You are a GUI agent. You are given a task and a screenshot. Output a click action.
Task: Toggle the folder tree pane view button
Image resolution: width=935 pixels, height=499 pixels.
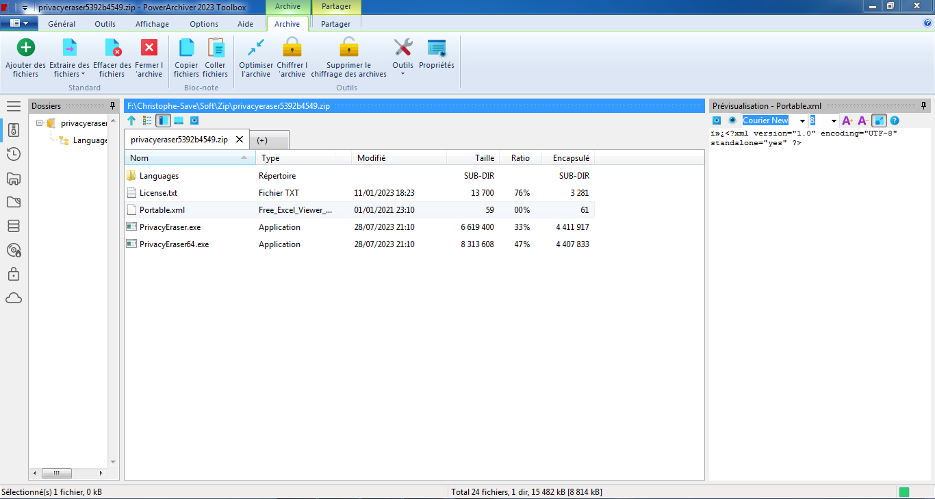click(163, 120)
